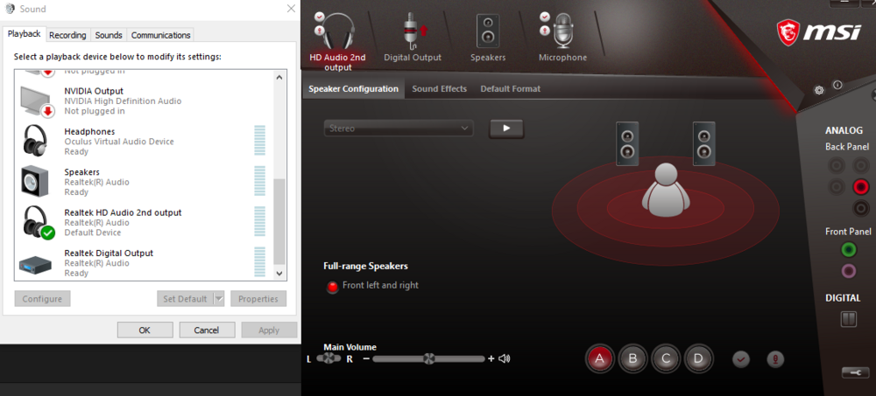The image size is (876, 396).
Task: Click communication mic badge beside Microphone icon
Action: click(x=545, y=31)
